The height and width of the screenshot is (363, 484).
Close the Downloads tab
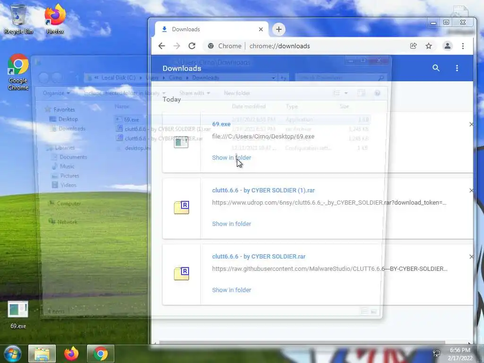(261, 29)
